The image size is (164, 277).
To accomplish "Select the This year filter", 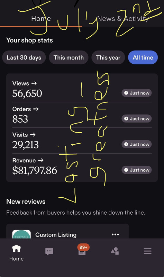I will pyautogui.click(x=108, y=57).
